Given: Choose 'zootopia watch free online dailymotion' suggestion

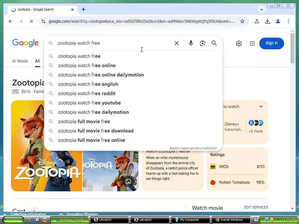Looking at the screenshot, I should pos(133,75).
